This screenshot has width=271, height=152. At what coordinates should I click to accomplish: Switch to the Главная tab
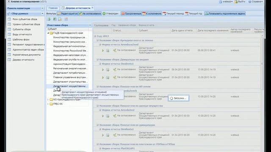tap(53, 8)
